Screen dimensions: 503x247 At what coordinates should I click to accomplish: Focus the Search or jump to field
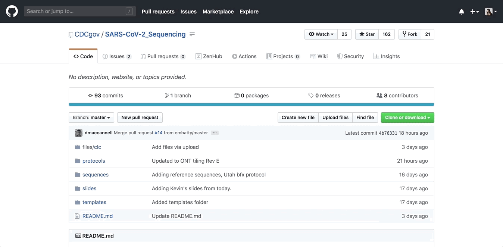click(80, 11)
